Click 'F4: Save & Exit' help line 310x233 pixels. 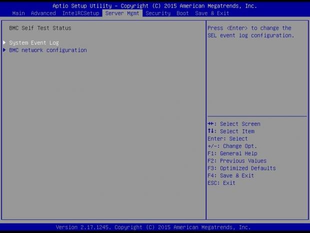pos(230,175)
